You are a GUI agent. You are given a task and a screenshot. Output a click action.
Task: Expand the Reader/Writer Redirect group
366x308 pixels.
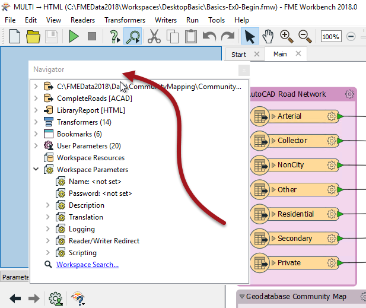[x=48, y=241]
